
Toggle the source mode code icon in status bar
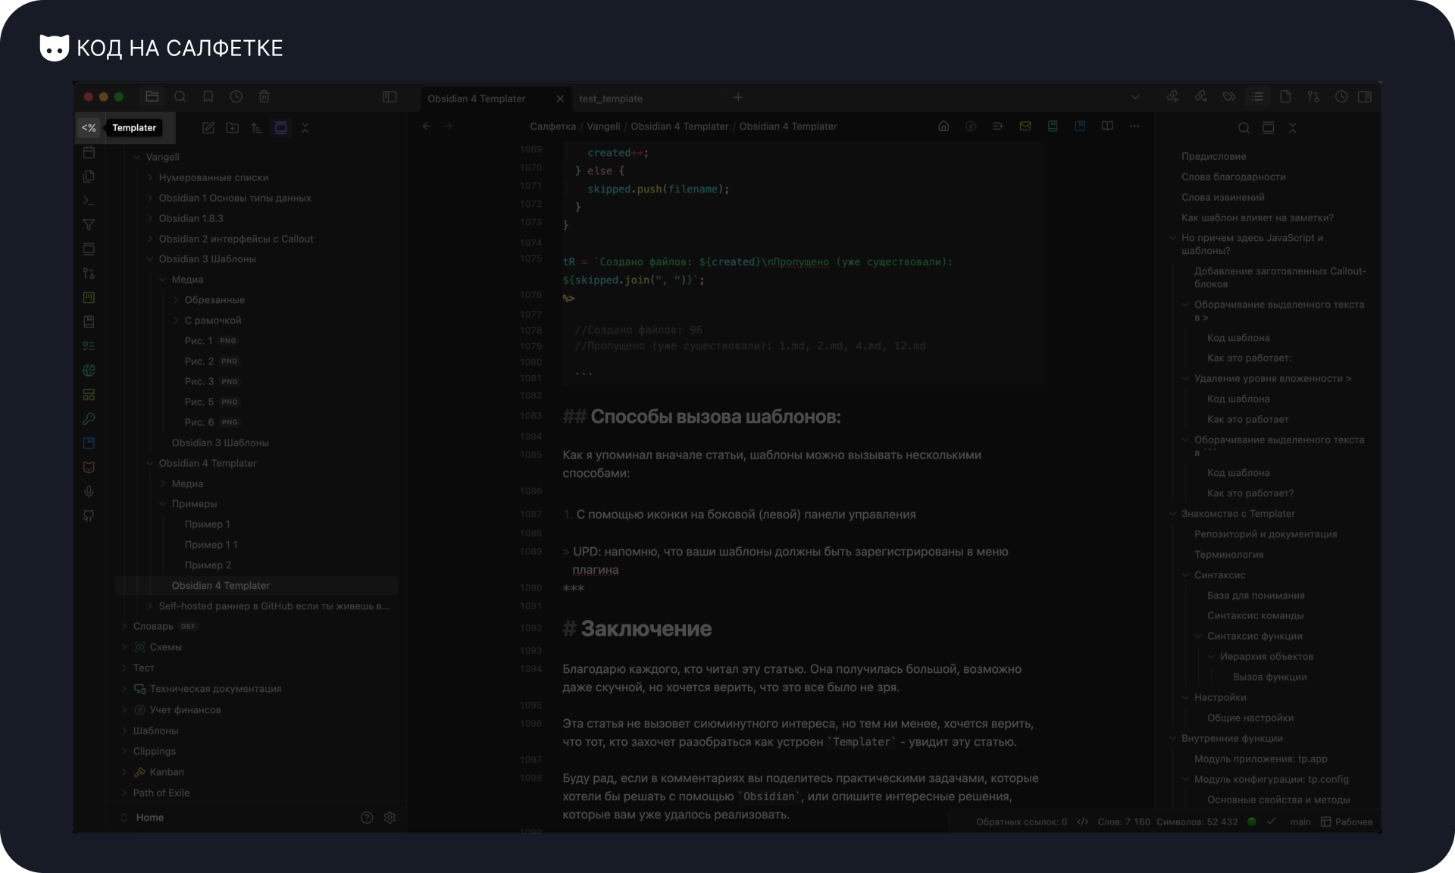pyautogui.click(x=1083, y=821)
